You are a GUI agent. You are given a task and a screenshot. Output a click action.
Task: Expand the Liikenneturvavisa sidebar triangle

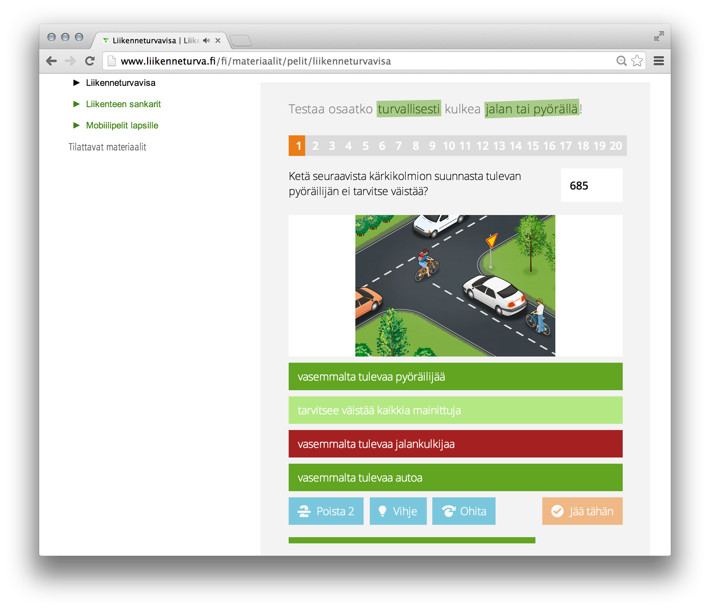76,83
